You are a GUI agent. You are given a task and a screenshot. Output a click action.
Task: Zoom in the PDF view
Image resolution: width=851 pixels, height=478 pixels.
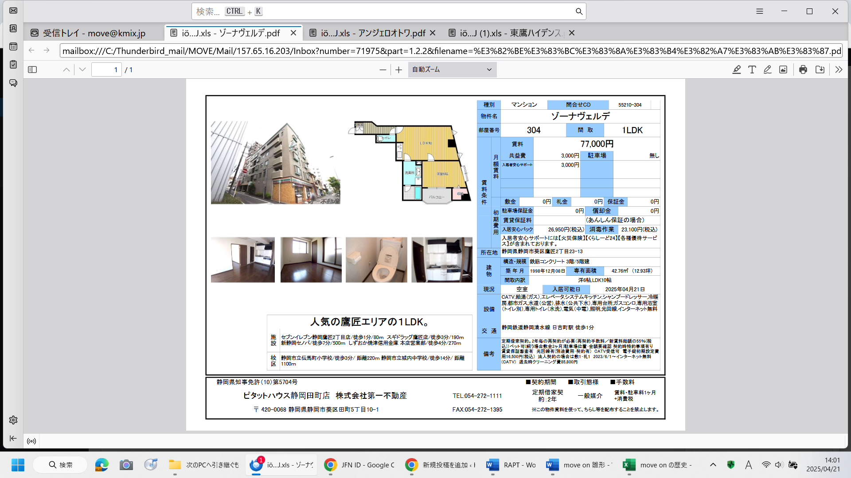click(399, 69)
